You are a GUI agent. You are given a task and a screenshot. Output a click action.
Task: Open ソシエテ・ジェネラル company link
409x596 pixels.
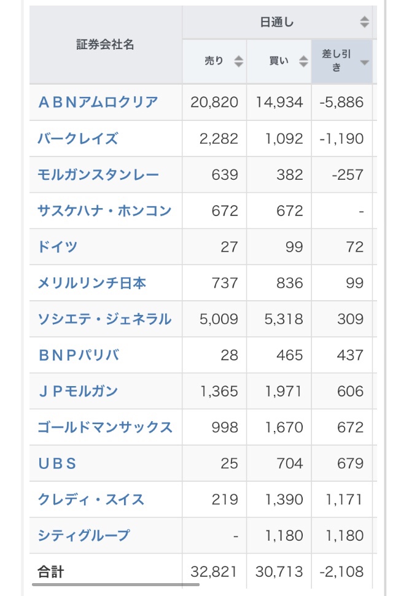(x=104, y=319)
